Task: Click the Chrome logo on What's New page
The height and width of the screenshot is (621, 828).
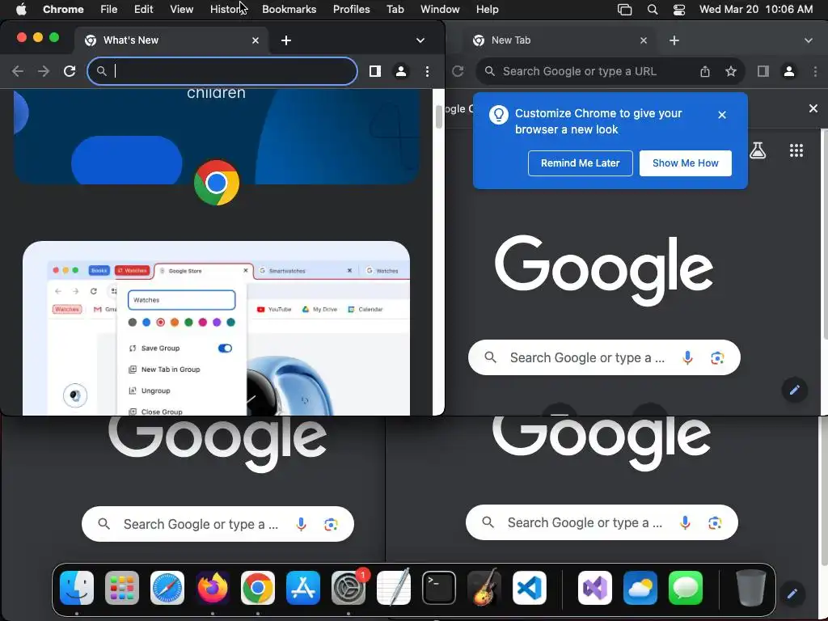Action: [217, 183]
